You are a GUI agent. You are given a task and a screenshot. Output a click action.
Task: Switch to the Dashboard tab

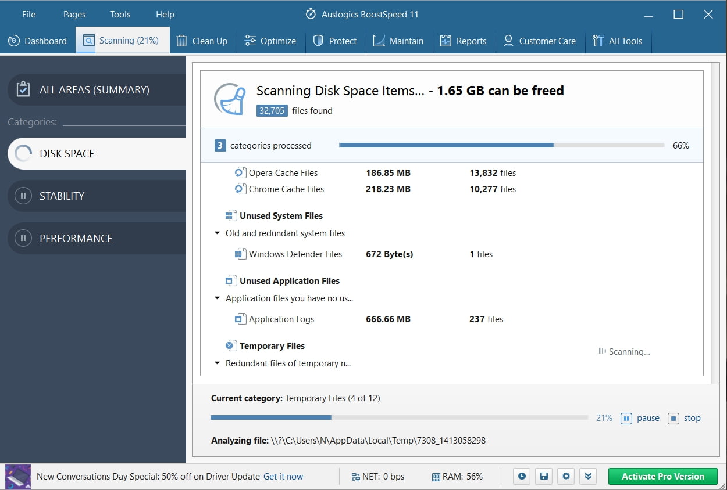[x=38, y=41]
